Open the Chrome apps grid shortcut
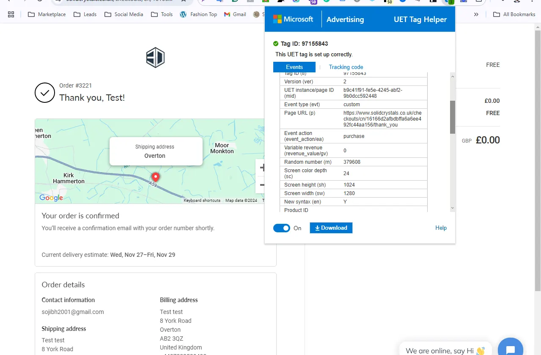This screenshot has width=541, height=355. (x=11, y=14)
